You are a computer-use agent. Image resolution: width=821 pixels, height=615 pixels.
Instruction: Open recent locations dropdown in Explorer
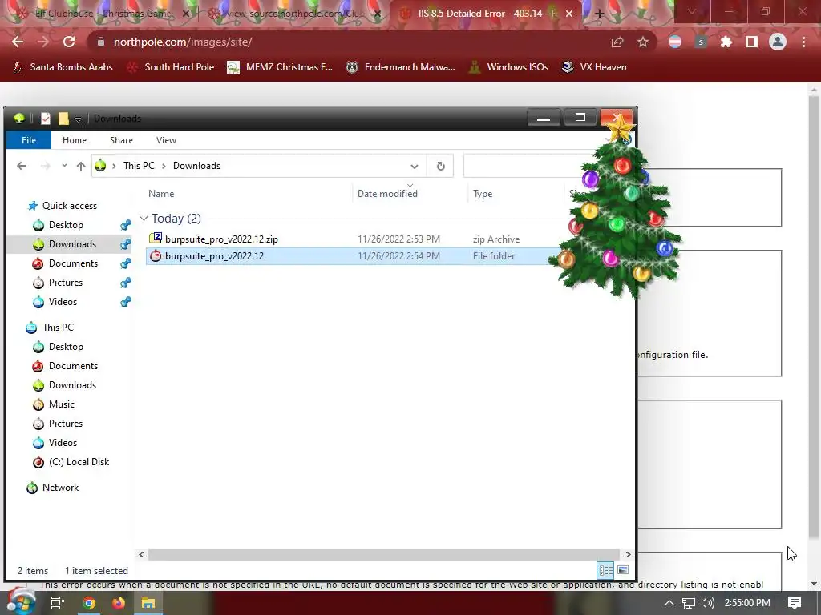pyautogui.click(x=64, y=166)
